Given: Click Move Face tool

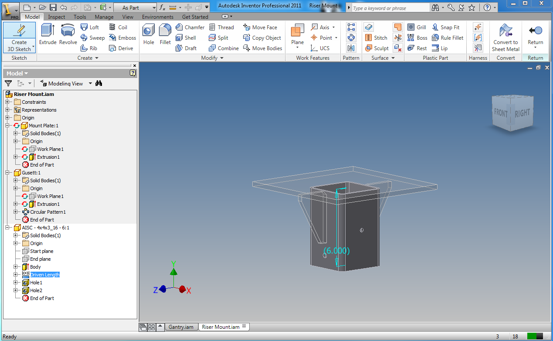Looking at the screenshot, I should pos(260,27).
